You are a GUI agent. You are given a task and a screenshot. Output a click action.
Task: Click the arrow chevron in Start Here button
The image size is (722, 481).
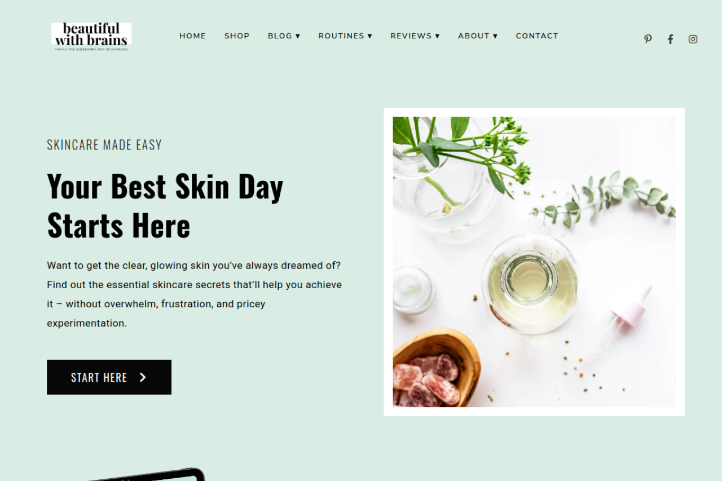(x=143, y=377)
